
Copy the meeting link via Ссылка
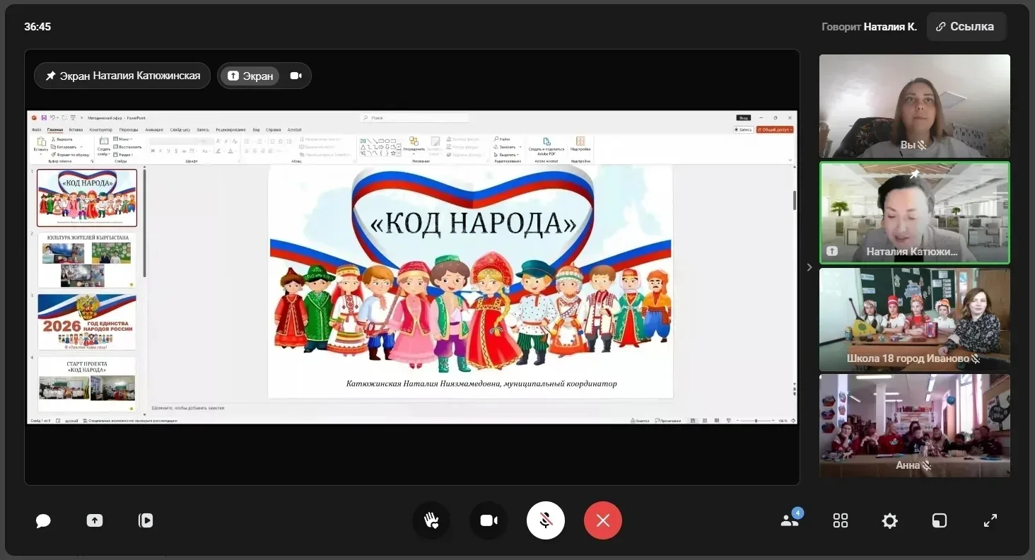(x=966, y=27)
